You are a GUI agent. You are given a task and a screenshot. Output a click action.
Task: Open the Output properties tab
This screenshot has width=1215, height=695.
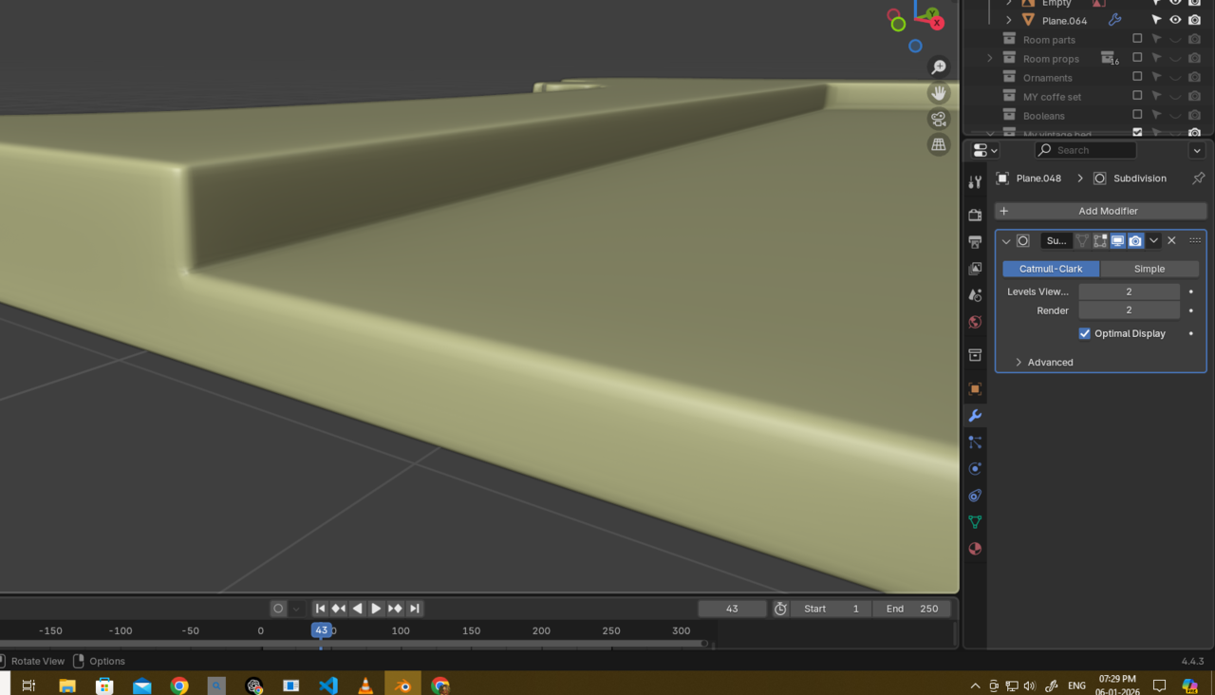tap(975, 242)
